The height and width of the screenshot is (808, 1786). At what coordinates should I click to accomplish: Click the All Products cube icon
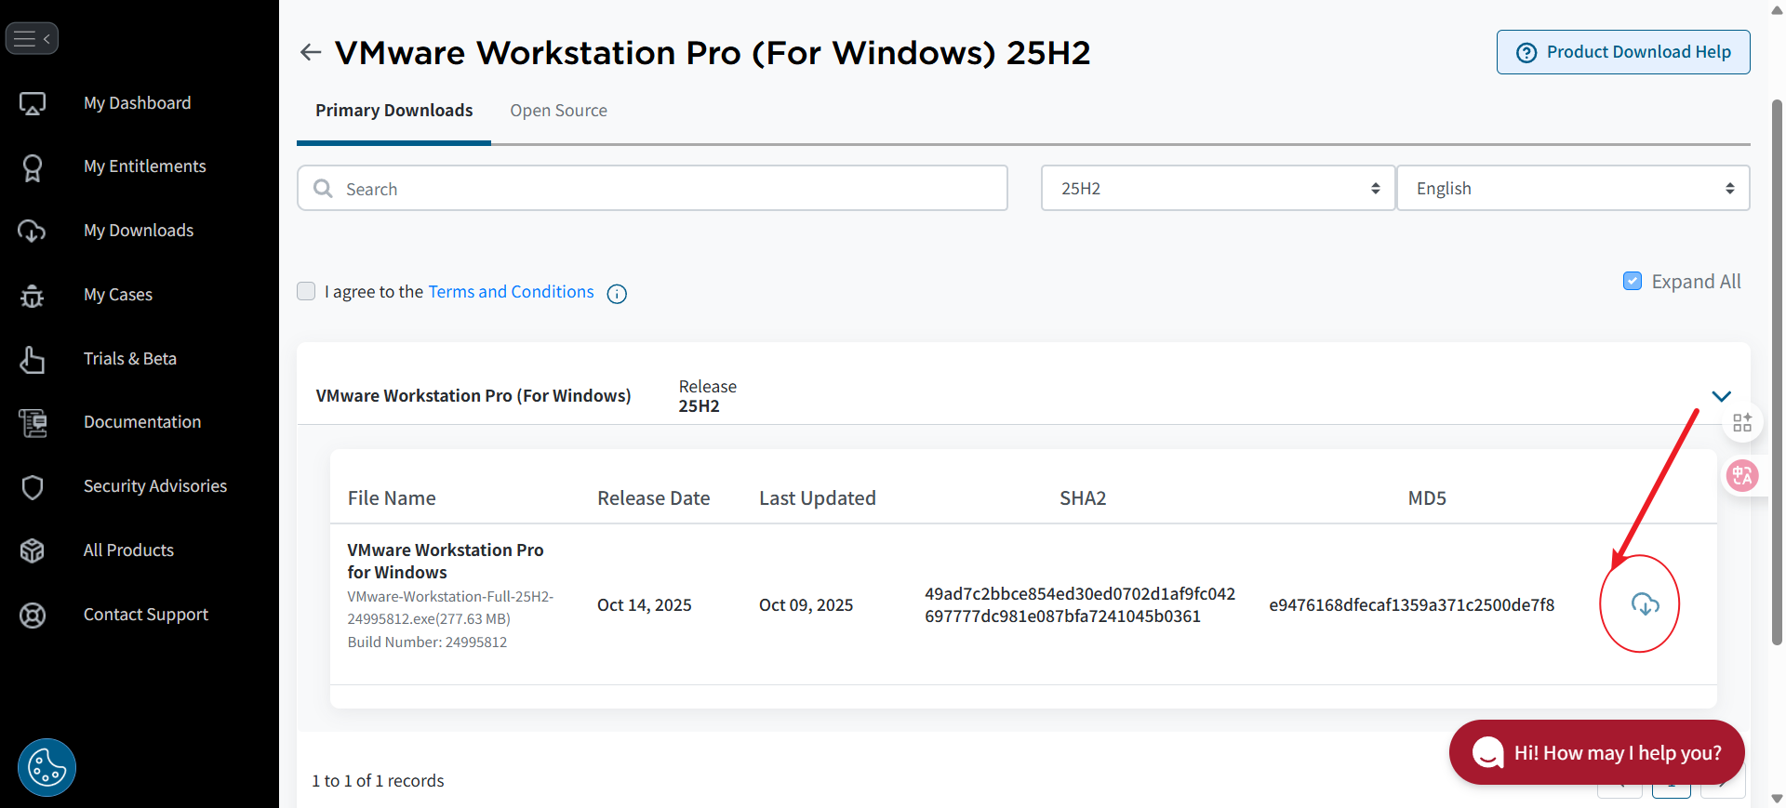33,550
